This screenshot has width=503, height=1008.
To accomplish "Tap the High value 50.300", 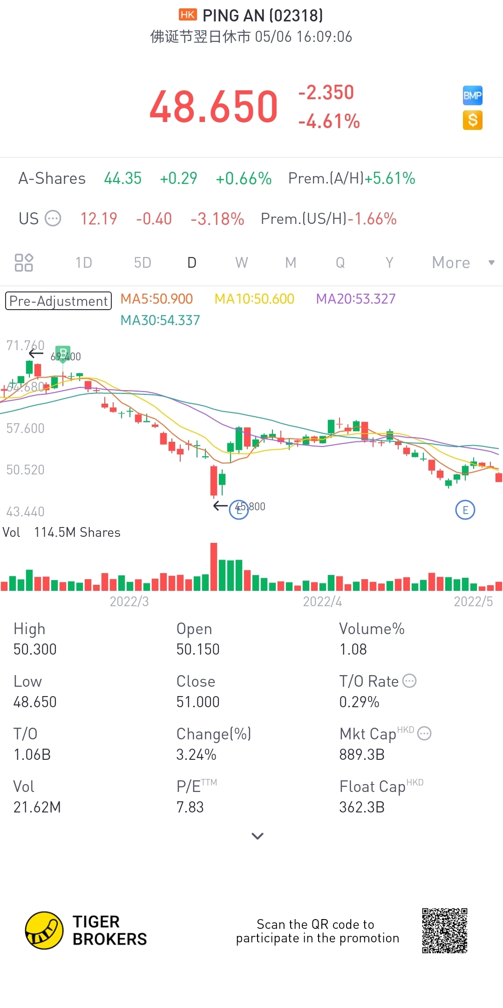I will [35, 649].
